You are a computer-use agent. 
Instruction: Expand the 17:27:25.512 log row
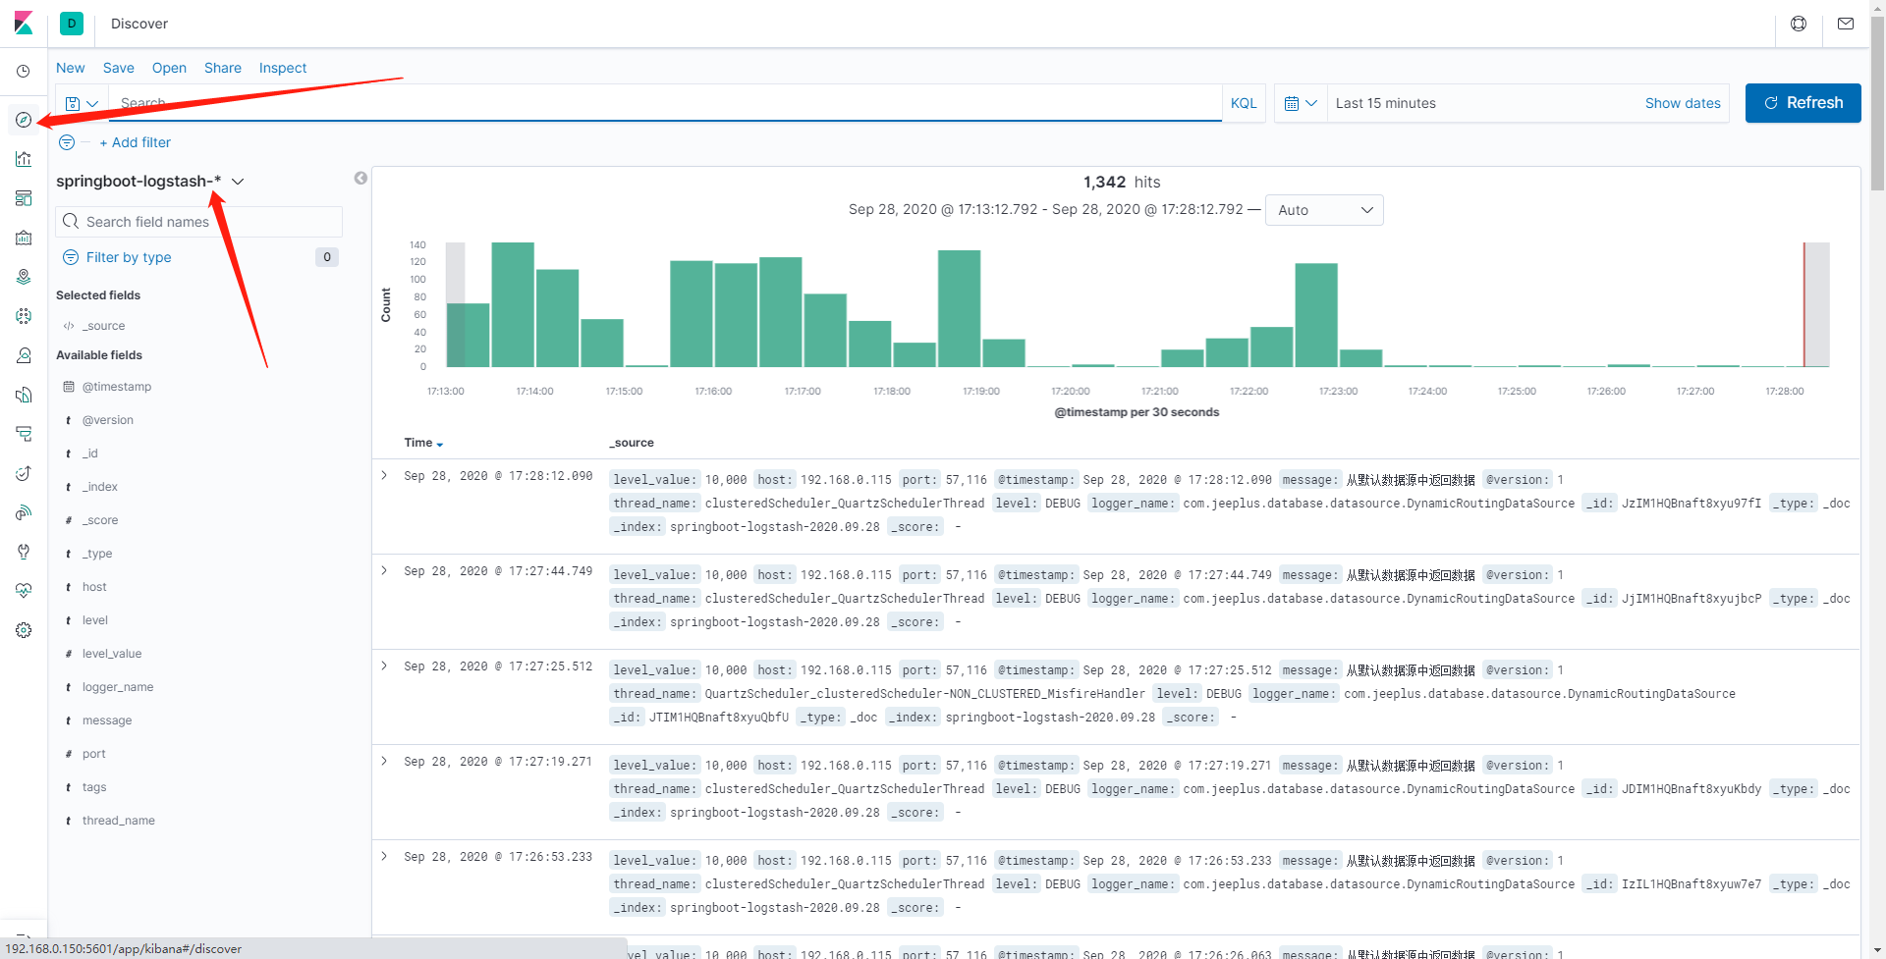click(x=384, y=666)
